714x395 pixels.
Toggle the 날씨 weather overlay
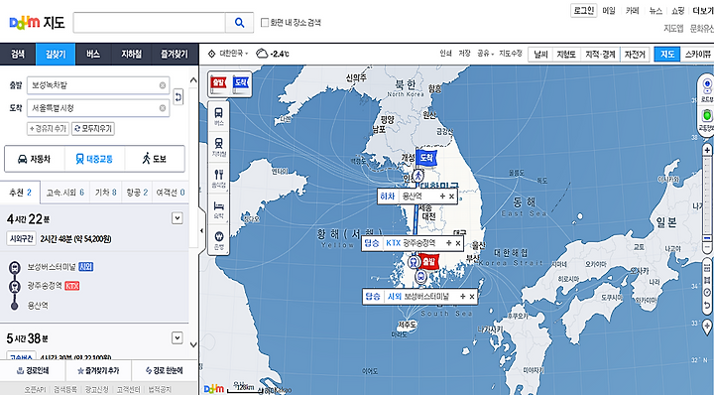point(540,55)
